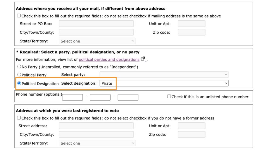Image resolution: width=267 pixels, height=150 pixels.
Task: Focus the last-registered City/Town/County field
Action: [96, 134]
